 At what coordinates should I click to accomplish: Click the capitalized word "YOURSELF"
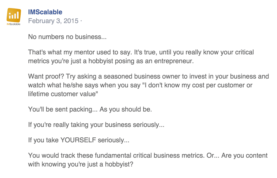[78, 140]
